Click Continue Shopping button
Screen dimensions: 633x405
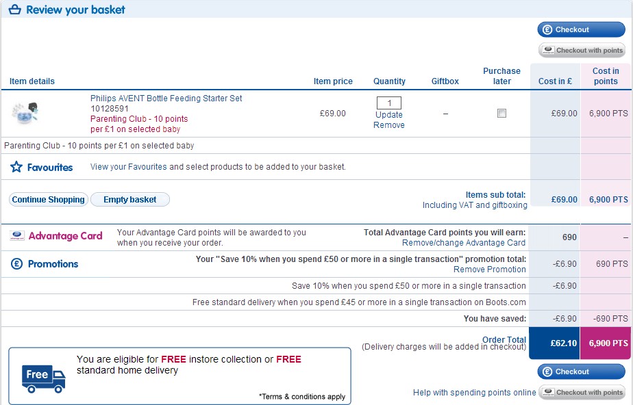(49, 200)
